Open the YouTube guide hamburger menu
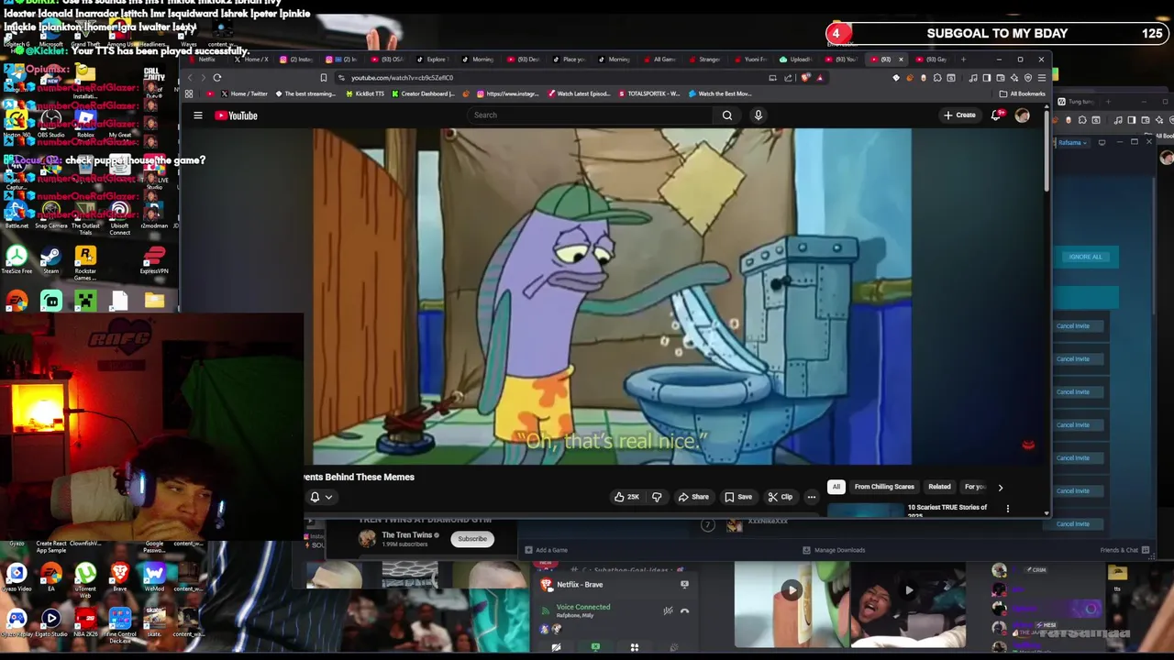Viewport: 1174px width, 660px height. coord(197,115)
